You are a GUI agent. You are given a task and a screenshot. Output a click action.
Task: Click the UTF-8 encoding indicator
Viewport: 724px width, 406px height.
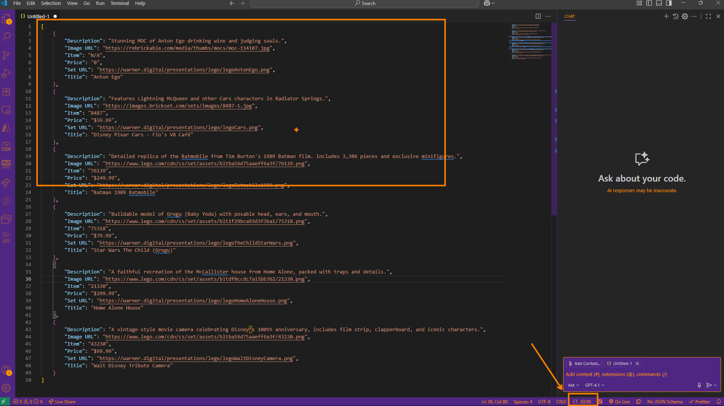coord(544,401)
